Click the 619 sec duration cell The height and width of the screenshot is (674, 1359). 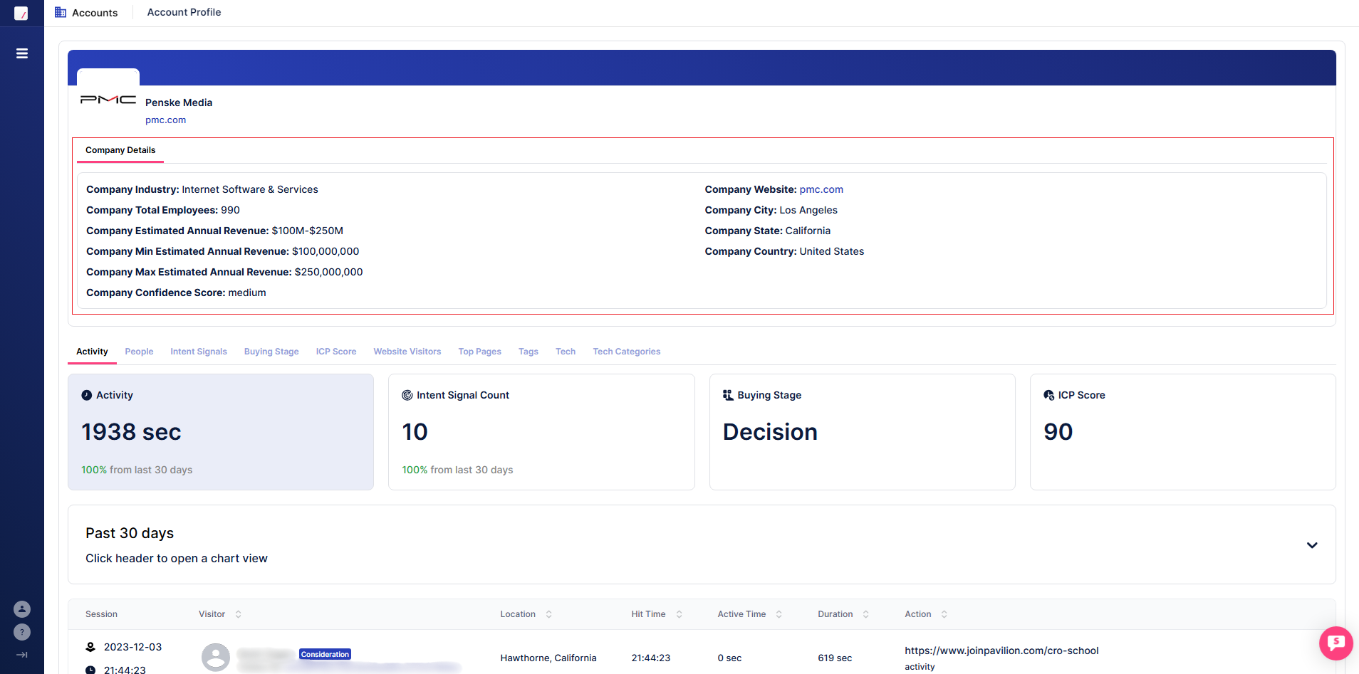pos(835,658)
